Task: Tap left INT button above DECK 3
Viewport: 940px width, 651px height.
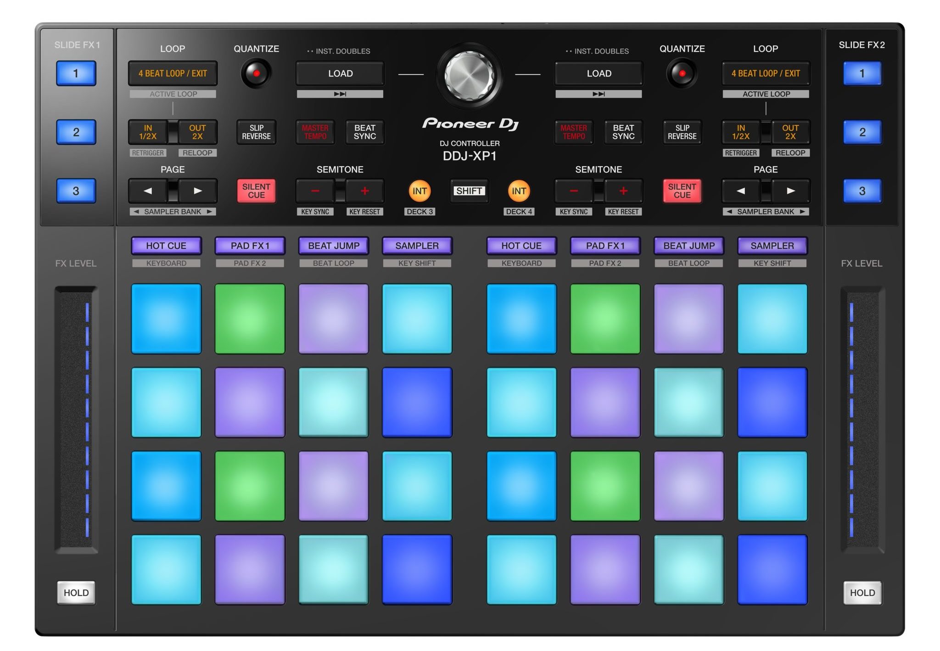Action: click(x=420, y=191)
